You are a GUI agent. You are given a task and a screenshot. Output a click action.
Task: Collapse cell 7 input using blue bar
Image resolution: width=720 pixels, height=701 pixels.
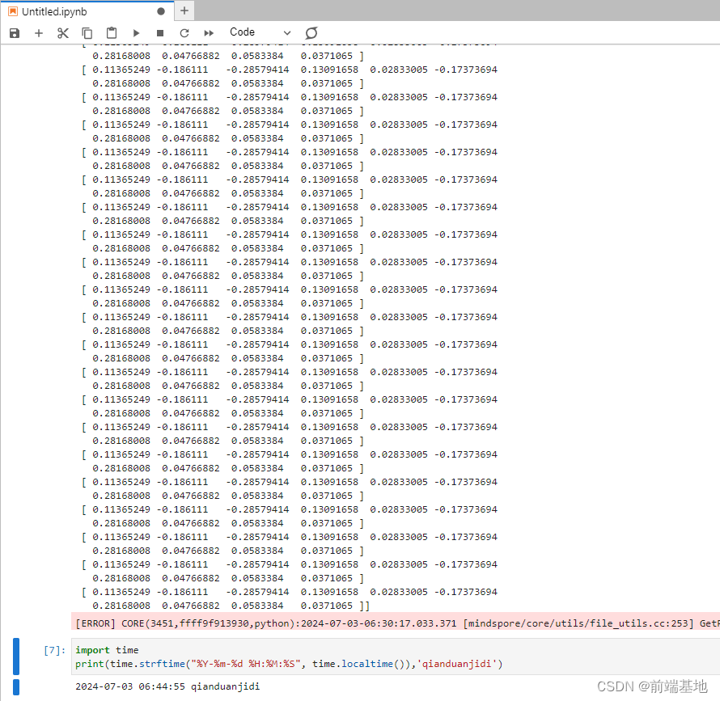pyautogui.click(x=16, y=657)
